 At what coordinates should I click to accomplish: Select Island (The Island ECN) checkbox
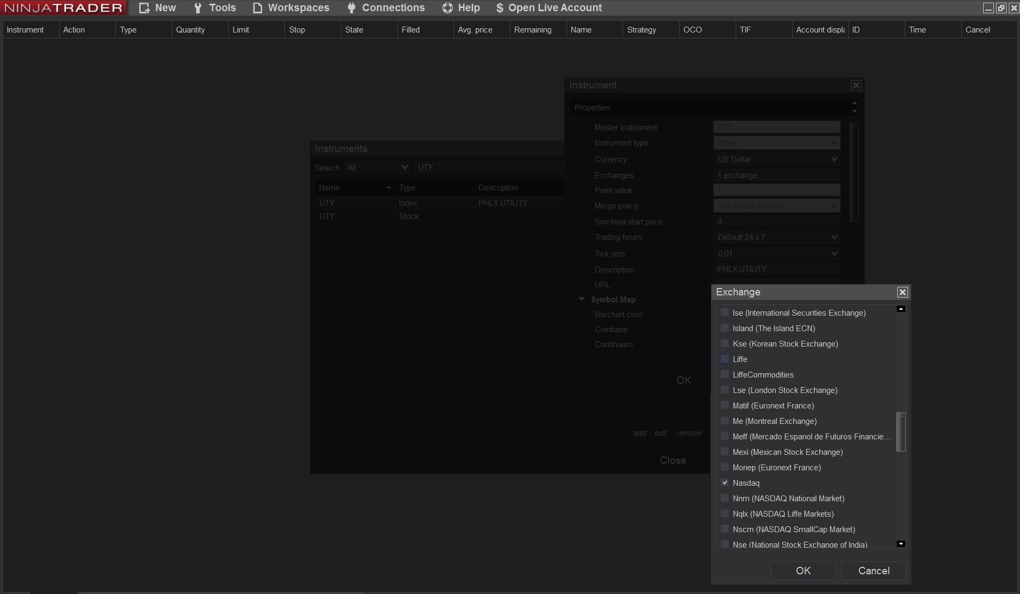(x=724, y=328)
